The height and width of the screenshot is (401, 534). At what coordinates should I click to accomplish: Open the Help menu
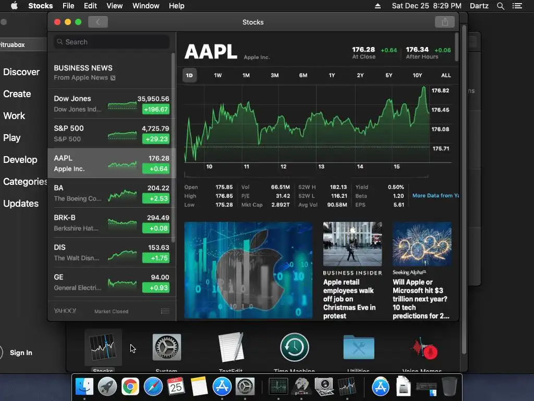point(176,6)
